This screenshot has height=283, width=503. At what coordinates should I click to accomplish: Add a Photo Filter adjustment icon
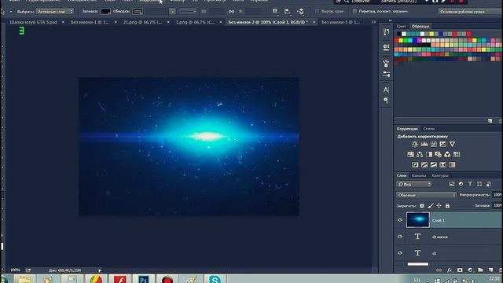[x=438, y=154]
